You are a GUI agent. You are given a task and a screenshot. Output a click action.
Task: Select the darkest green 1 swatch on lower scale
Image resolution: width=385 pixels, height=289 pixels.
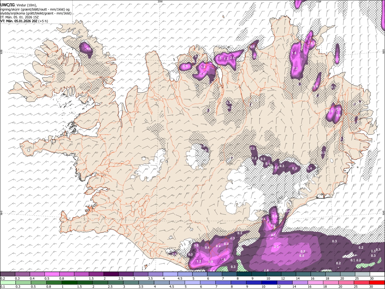(x=69, y=282)
